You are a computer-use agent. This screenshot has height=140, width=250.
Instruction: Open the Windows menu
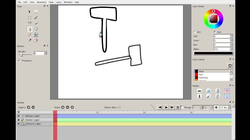[68, 2]
